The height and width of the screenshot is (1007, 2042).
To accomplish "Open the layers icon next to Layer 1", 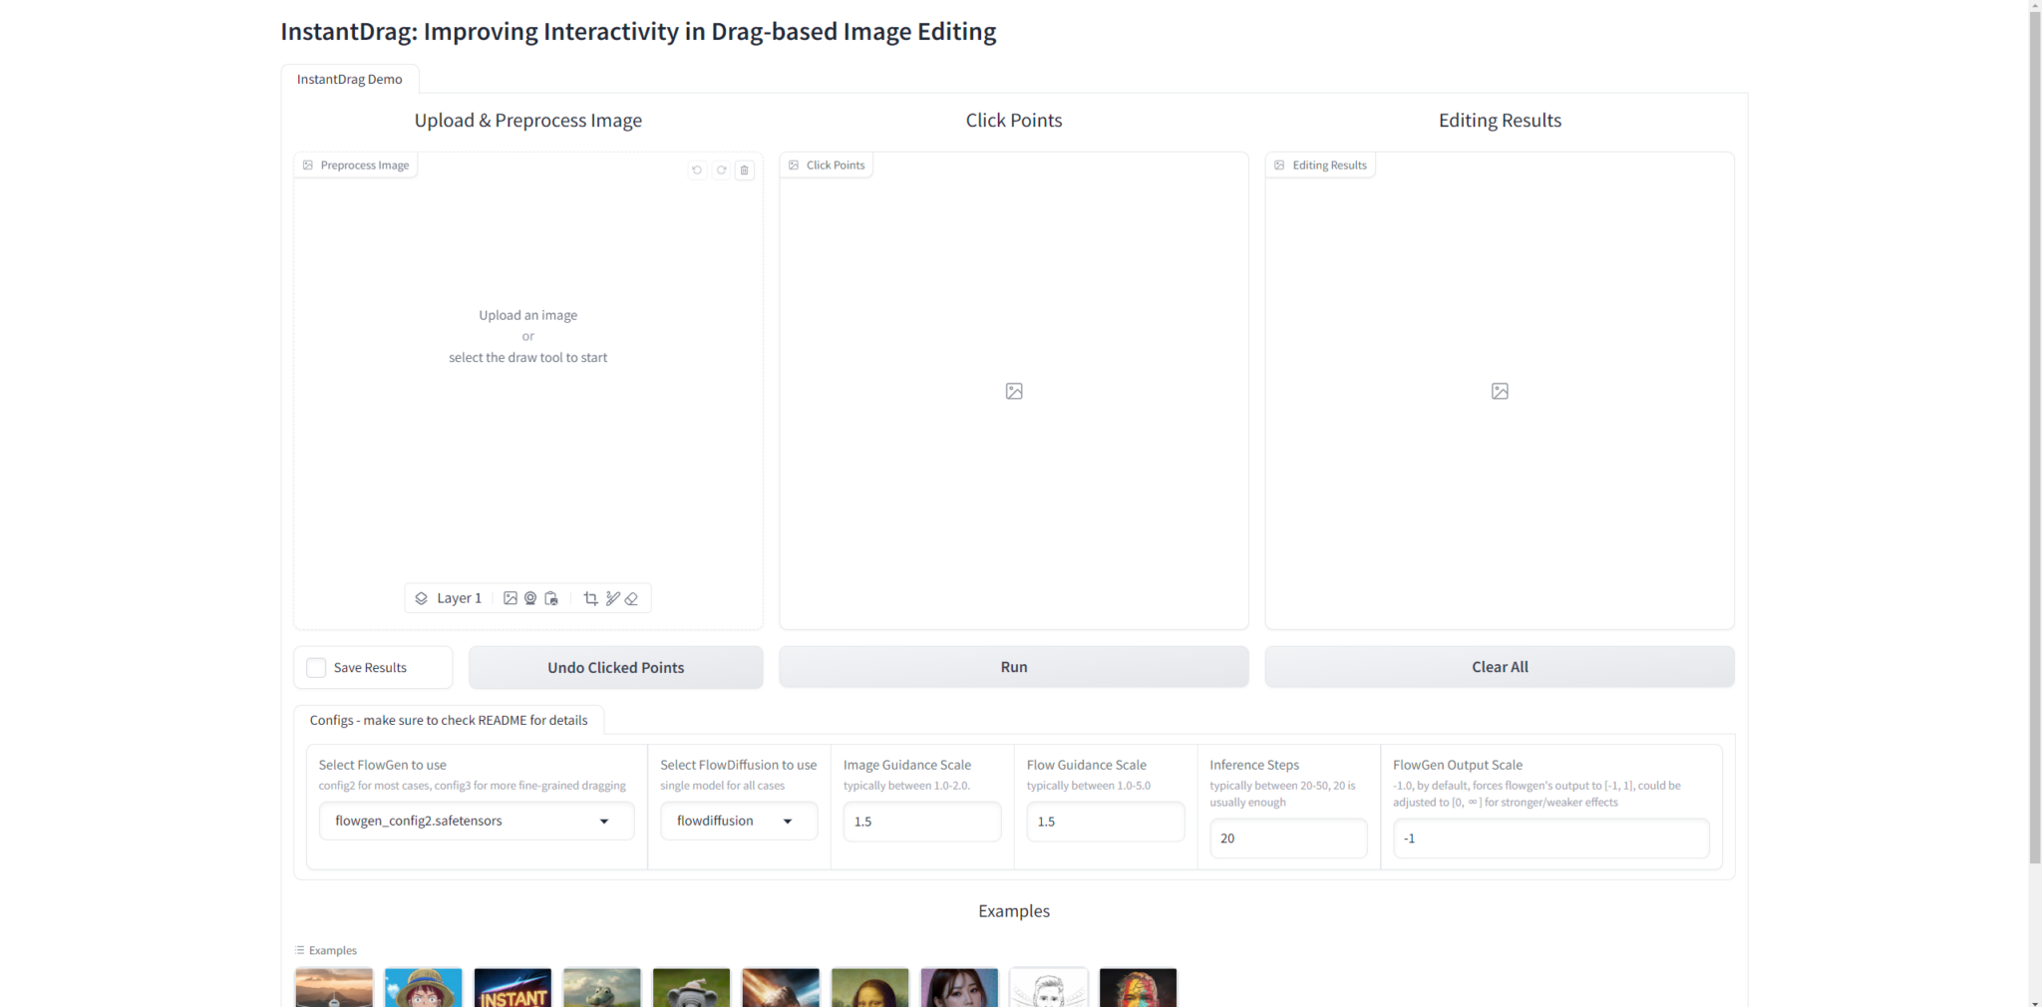I will [x=422, y=598].
